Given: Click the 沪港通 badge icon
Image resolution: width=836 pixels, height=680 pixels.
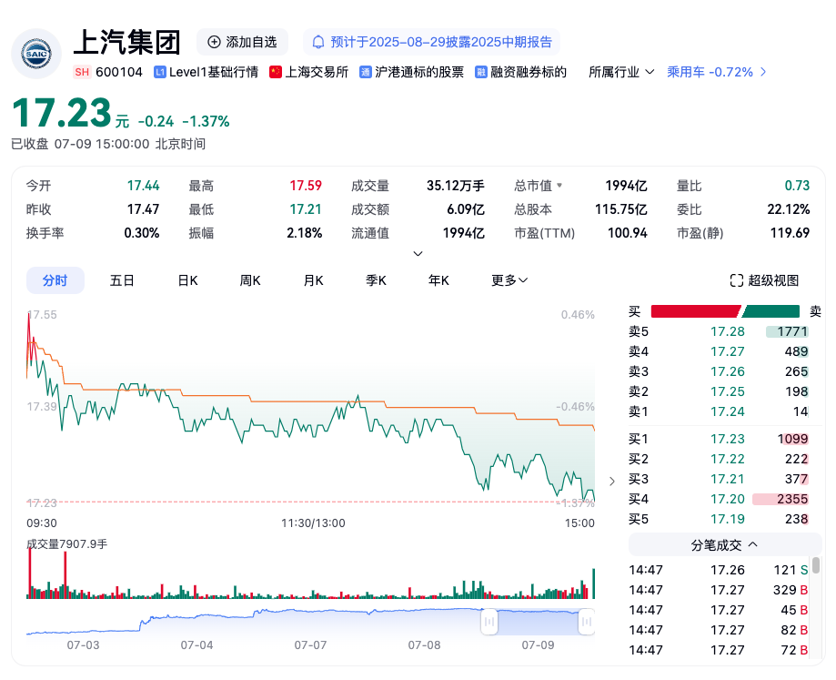Looking at the screenshot, I should coord(365,72).
